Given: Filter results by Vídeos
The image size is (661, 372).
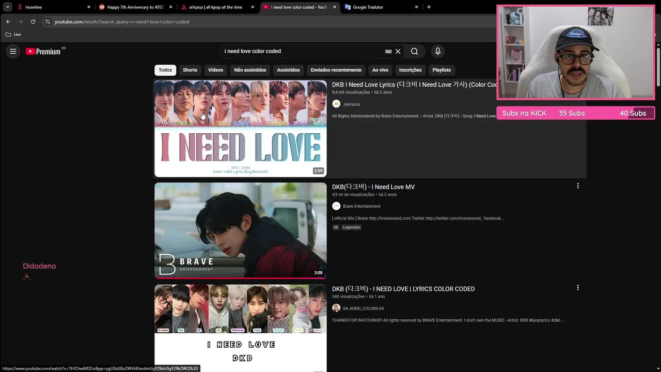Looking at the screenshot, I should click(215, 70).
